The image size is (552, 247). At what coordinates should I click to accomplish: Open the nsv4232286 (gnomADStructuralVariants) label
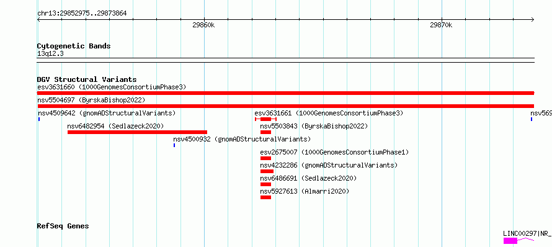(x=329, y=165)
